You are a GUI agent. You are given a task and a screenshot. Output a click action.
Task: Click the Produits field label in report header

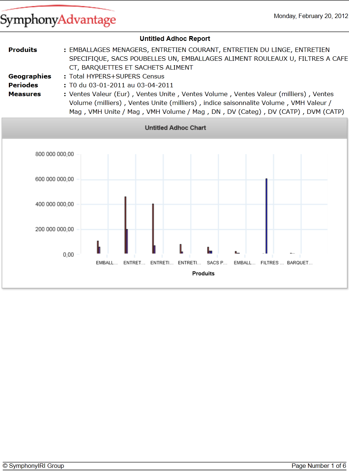(23, 50)
